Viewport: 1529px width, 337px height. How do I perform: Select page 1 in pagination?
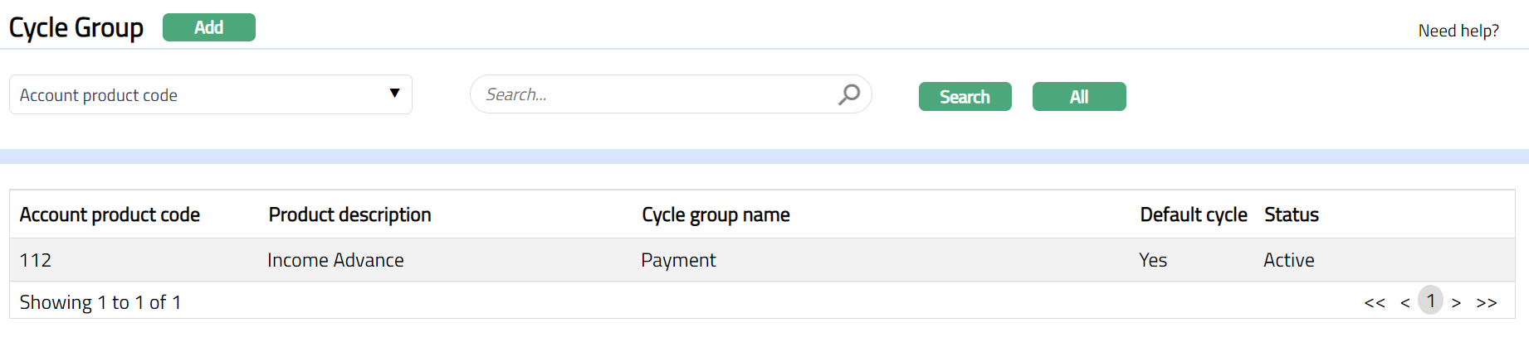pos(1430,301)
